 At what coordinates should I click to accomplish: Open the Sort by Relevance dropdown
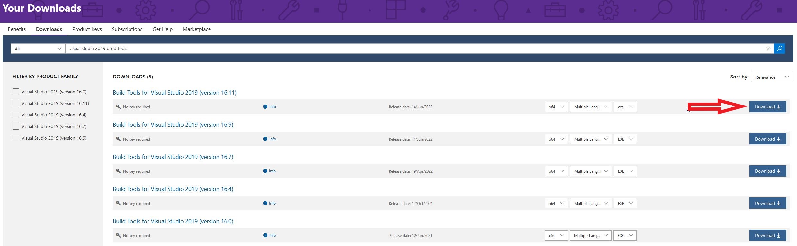tap(772, 77)
